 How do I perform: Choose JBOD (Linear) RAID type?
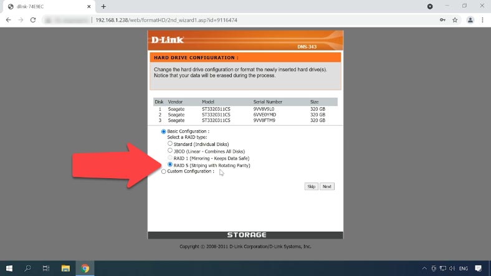pyautogui.click(x=169, y=151)
